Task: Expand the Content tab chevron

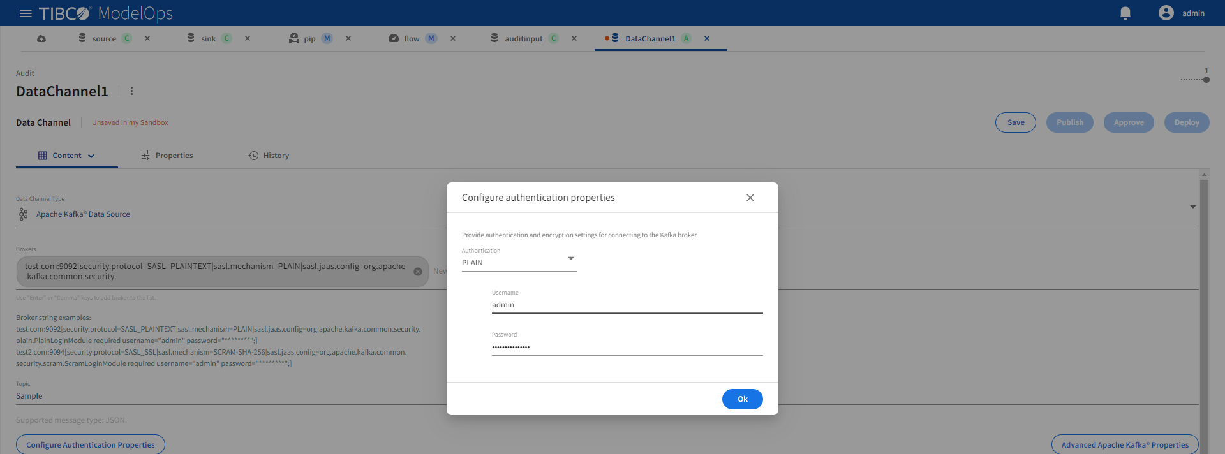Action: coord(91,156)
